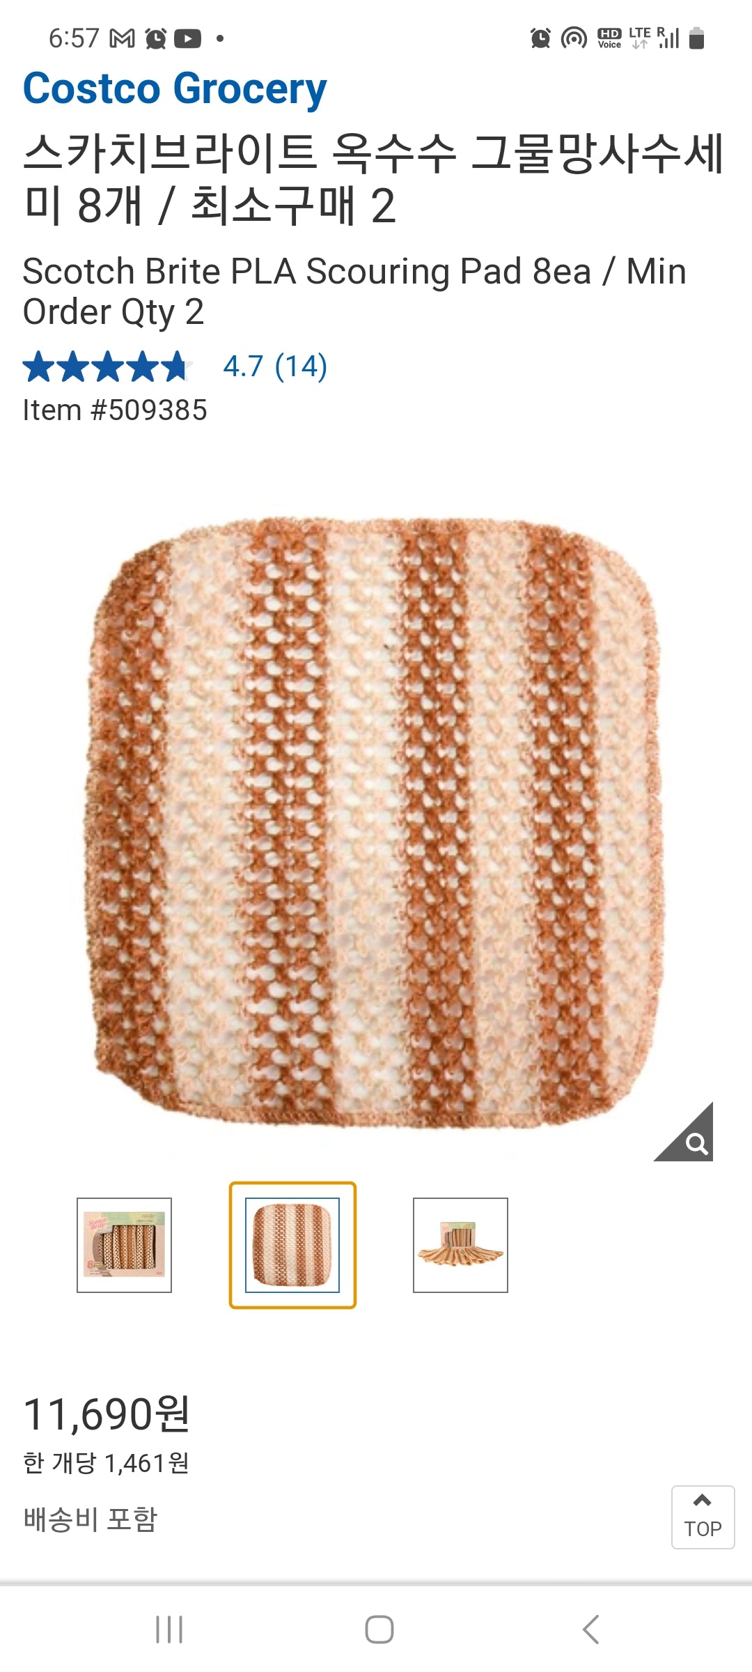This screenshot has height=1672, width=752.
Task: Tap the YouTube notification icon in status bar
Action: click(x=187, y=38)
